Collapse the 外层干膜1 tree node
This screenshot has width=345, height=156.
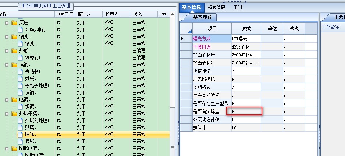(x=7, y=114)
